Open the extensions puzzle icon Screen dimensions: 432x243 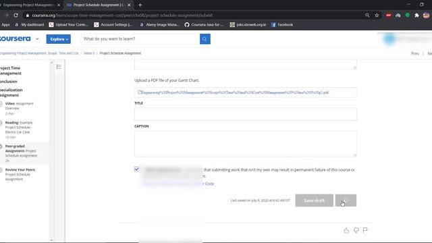[x=416, y=16]
